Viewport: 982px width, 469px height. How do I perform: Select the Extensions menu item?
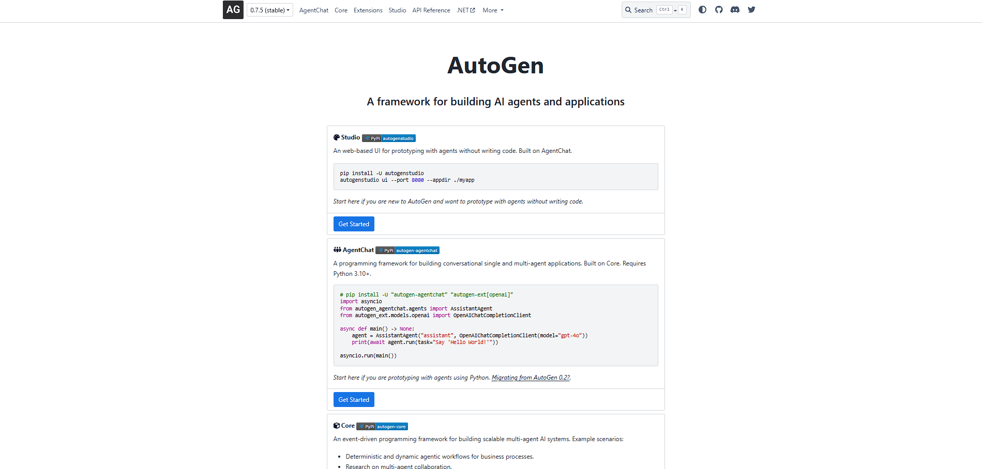click(x=368, y=10)
